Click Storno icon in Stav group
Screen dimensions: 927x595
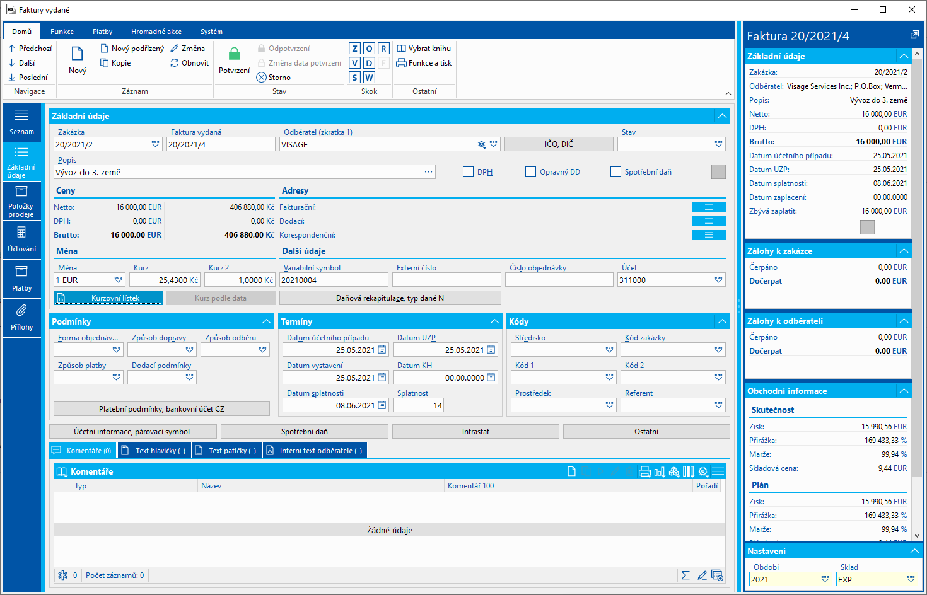[x=262, y=78]
